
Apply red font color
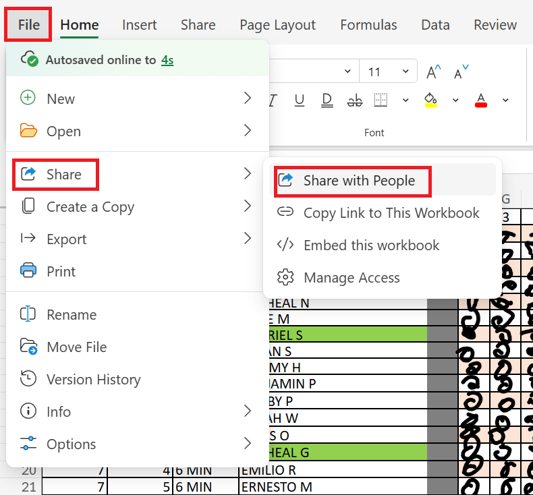(481, 100)
